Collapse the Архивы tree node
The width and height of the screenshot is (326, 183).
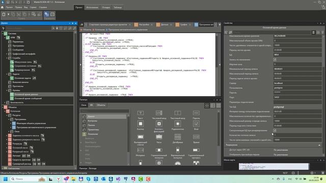tap(7, 90)
